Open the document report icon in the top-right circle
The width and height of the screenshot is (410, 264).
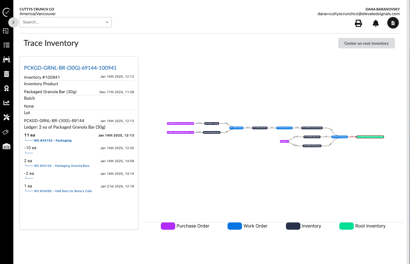pos(393,23)
